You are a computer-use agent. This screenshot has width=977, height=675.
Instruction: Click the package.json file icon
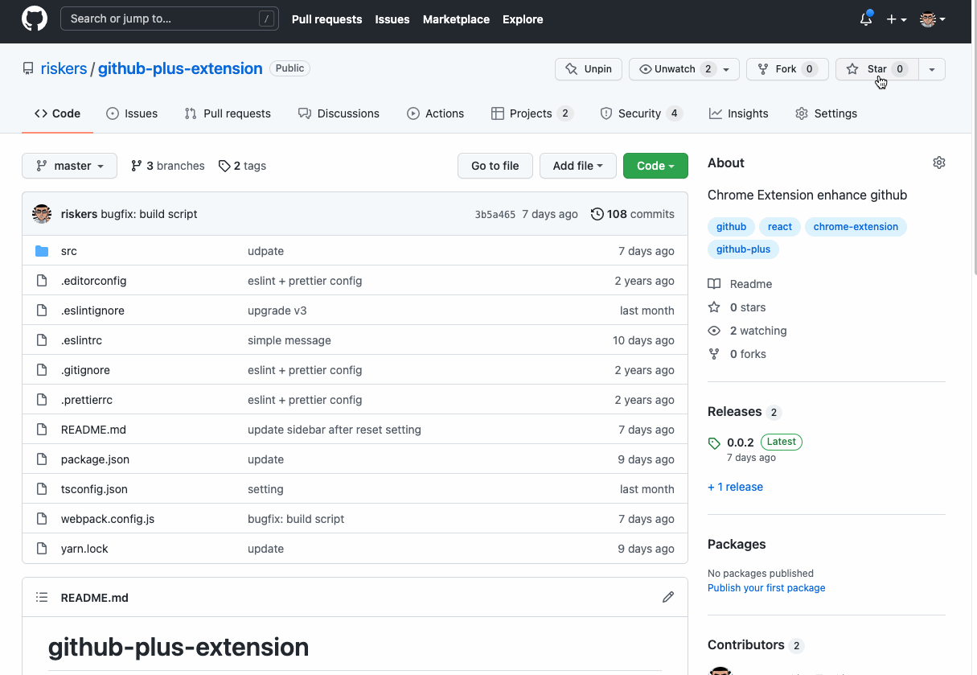42,459
